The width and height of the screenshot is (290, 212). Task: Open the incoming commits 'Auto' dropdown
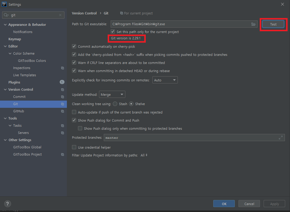(165, 80)
